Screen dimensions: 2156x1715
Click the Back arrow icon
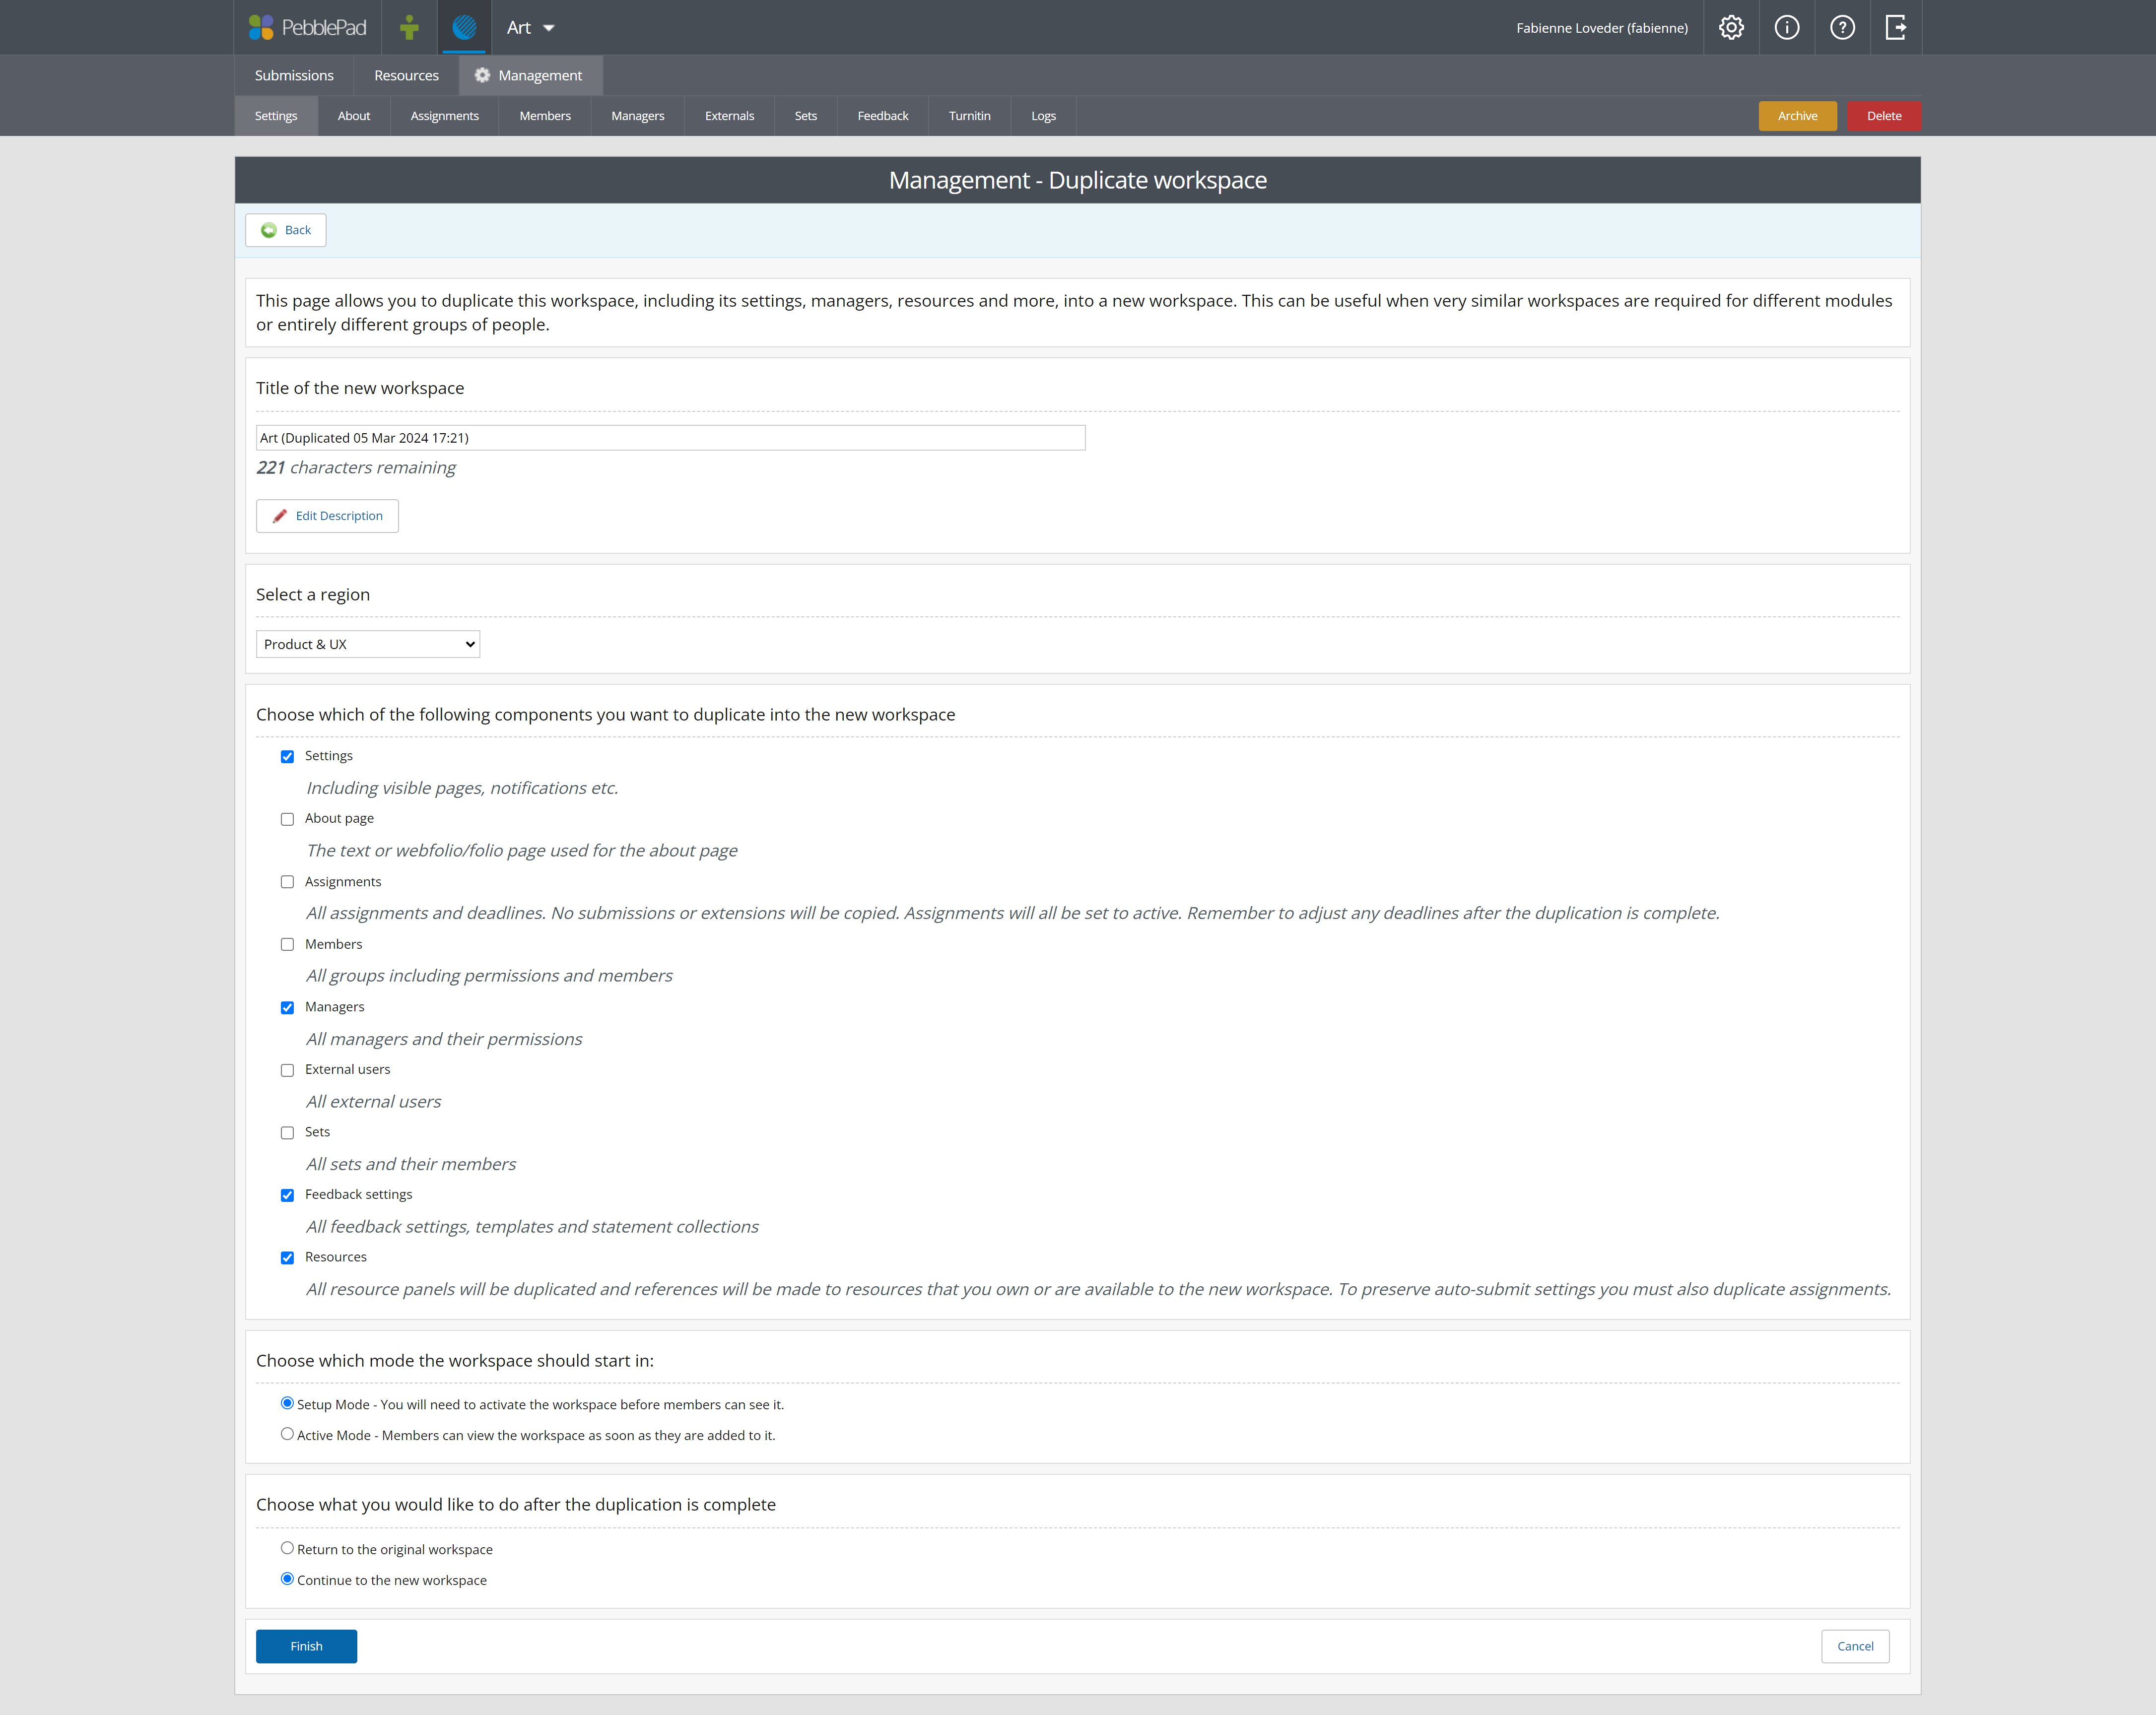(x=269, y=229)
